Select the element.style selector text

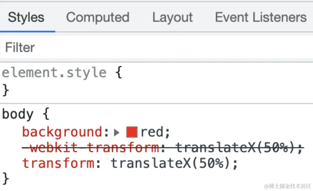pyautogui.click(x=54, y=72)
